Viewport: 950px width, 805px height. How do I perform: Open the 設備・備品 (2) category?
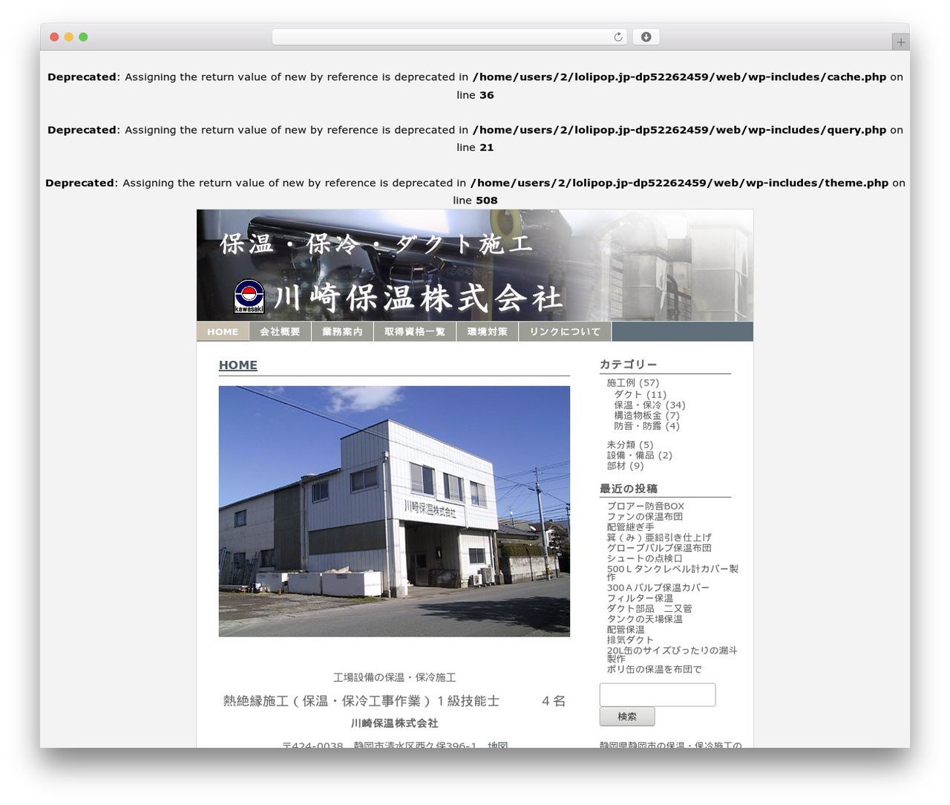click(x=640, y=455)
